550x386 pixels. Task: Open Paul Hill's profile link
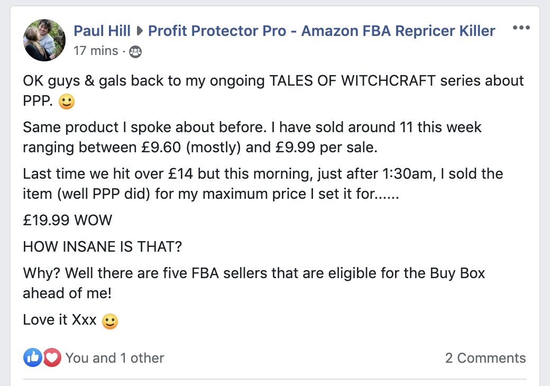point(102,30)
